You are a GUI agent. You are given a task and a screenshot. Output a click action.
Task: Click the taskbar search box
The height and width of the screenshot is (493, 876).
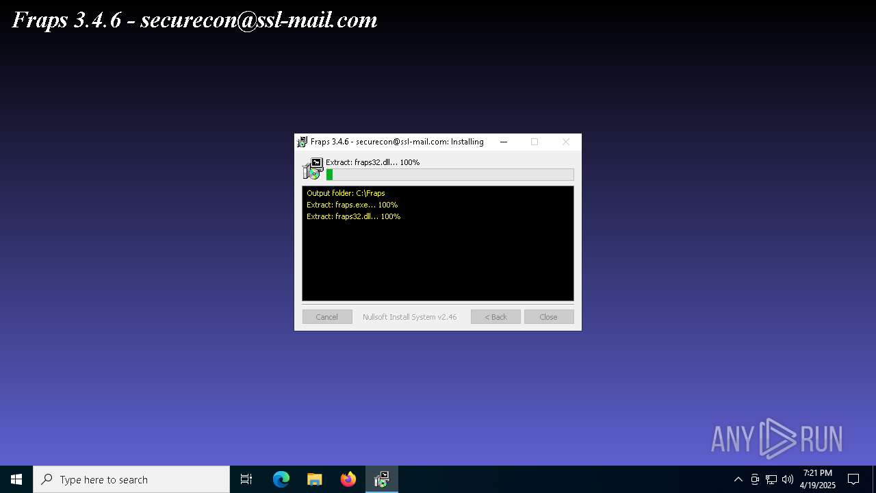click(131, 479)
